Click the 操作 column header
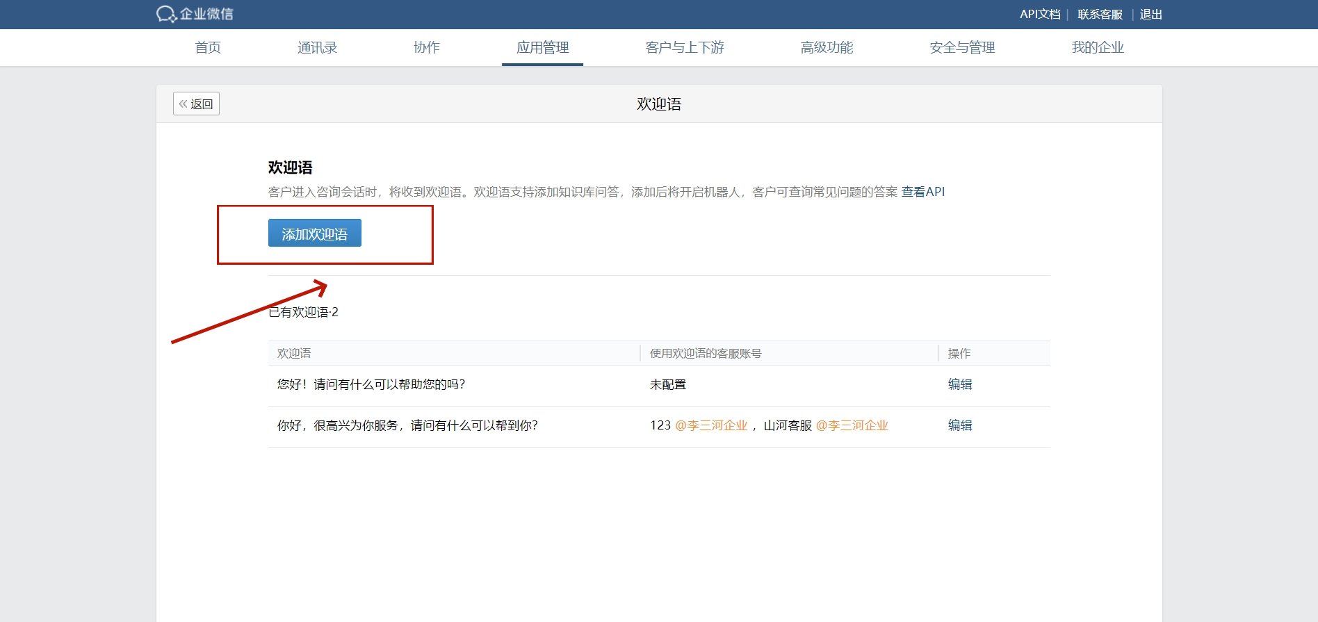 point(959,353)
